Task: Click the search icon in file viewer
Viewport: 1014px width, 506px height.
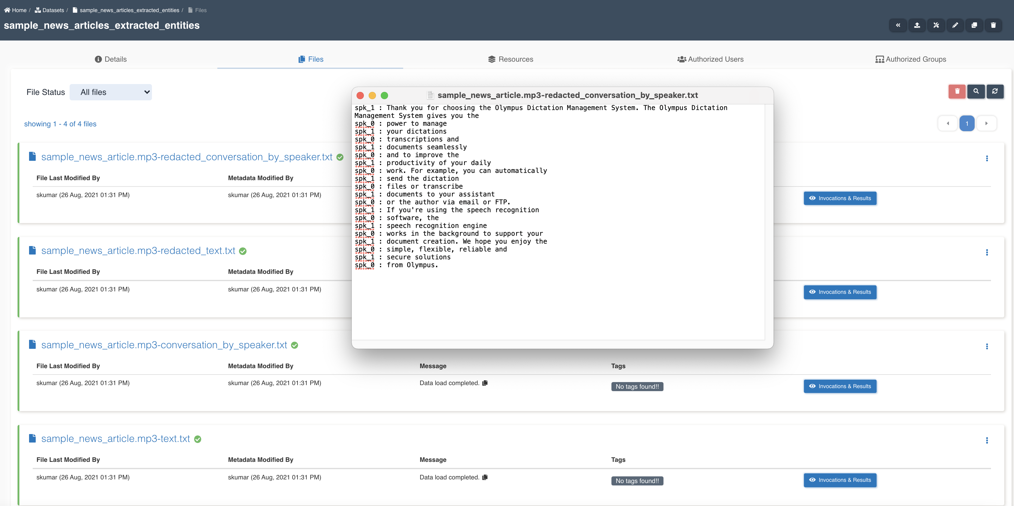Action: [976, 92]
